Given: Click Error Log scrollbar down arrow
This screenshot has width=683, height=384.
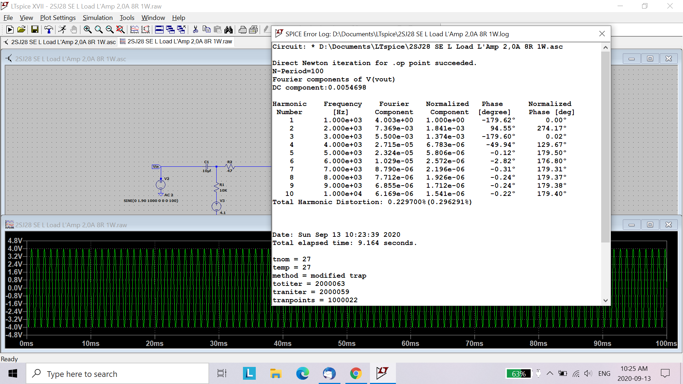Looking at the screenshot, I should click(x=605, y=300).
